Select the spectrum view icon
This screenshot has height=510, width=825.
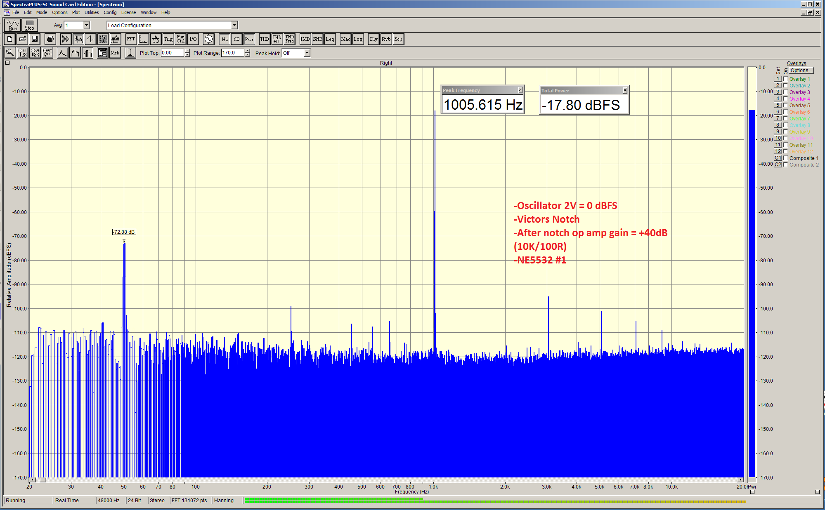[78, 39]
